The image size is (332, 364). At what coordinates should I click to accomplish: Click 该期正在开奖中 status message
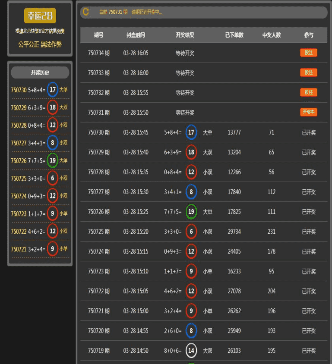(x=147, y=12)
